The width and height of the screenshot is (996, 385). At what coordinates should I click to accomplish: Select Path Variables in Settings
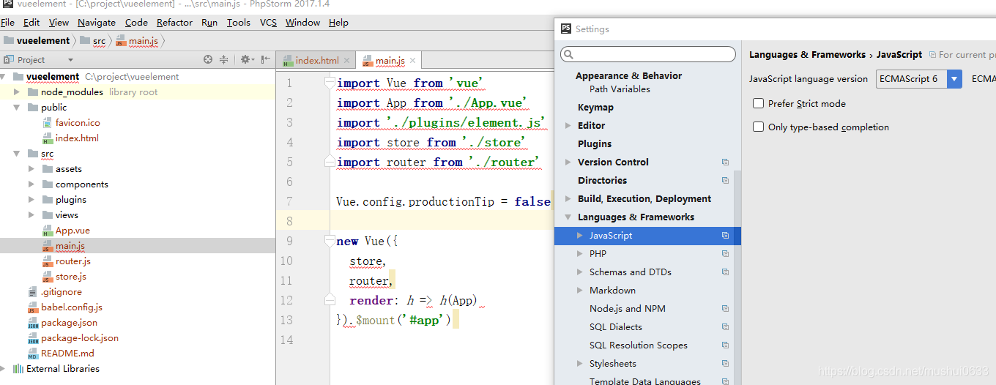tap(620, 89)
